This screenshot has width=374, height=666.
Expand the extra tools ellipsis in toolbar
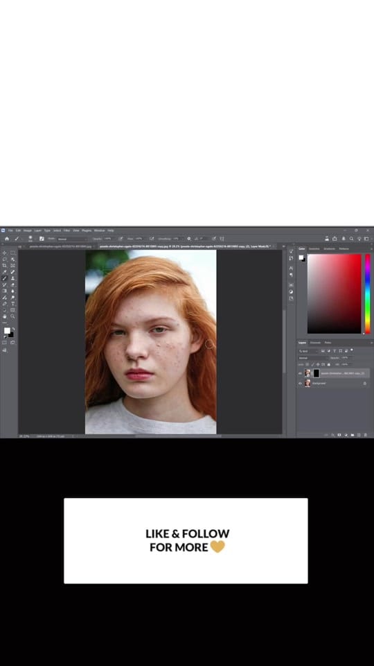tap(5, 323)
